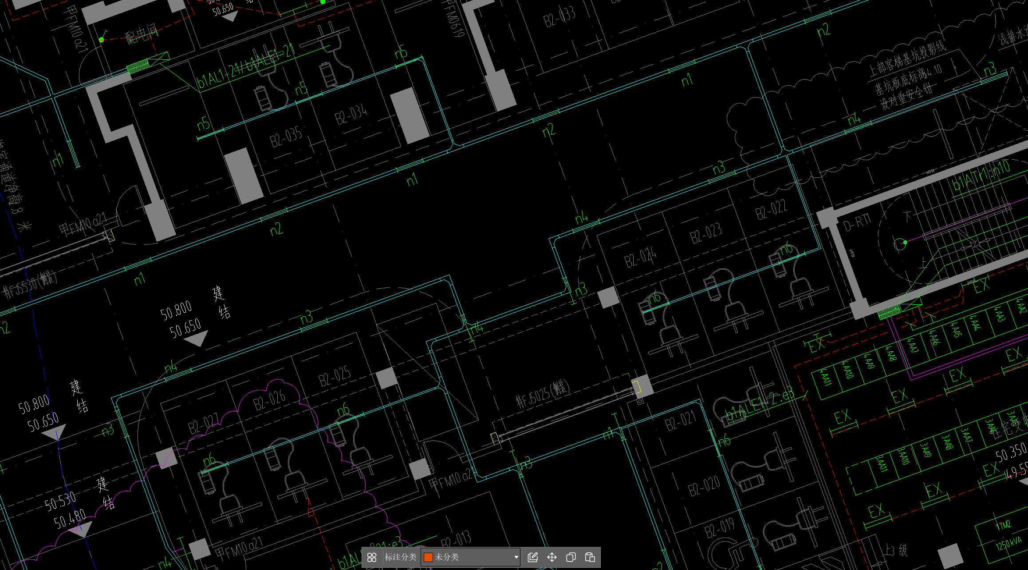1028x570 pixels.
Task: Open the annotation category grid icon
Action: pos(372,557)
